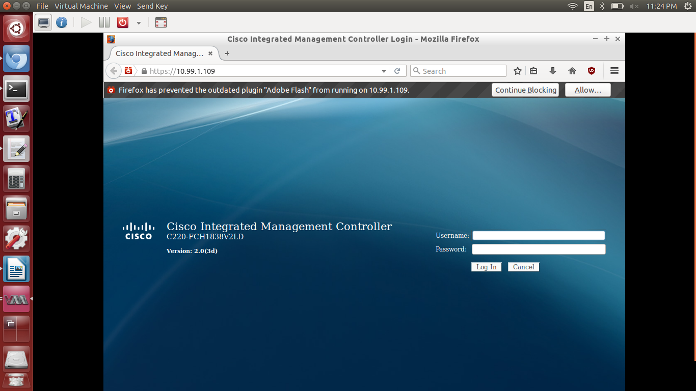
Task: Open Calculator from the launcher
Action: pyautogui.click(x=16, y=179)
